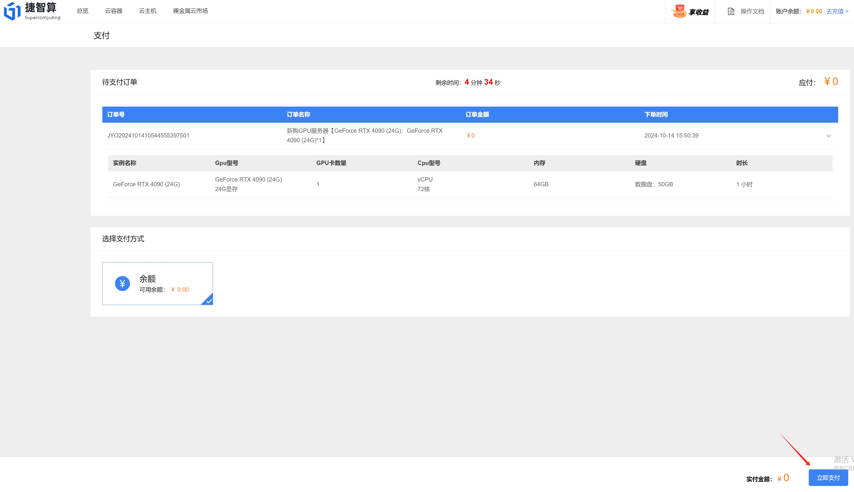Open the 总览 menu item

tap(82, 11)
